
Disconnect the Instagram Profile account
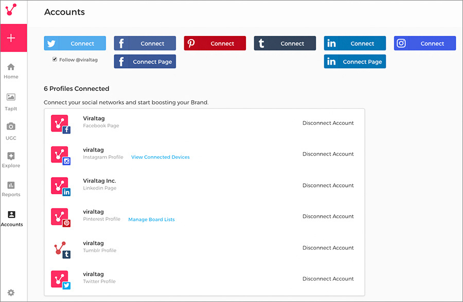tap(328, 154)
